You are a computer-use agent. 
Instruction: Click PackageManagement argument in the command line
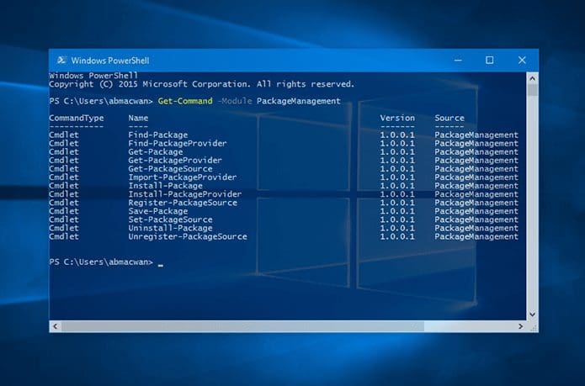coord(299,102)
